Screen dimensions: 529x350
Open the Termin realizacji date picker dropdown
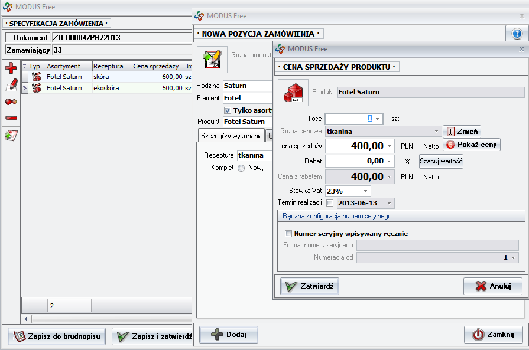pyautogui.click(x=389, y=204)
